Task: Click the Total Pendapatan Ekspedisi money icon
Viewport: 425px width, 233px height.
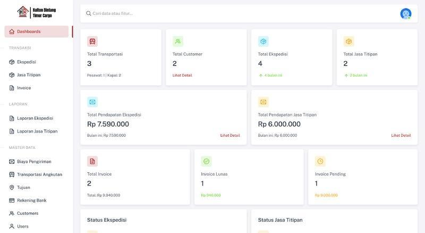Action: [92, 102]
